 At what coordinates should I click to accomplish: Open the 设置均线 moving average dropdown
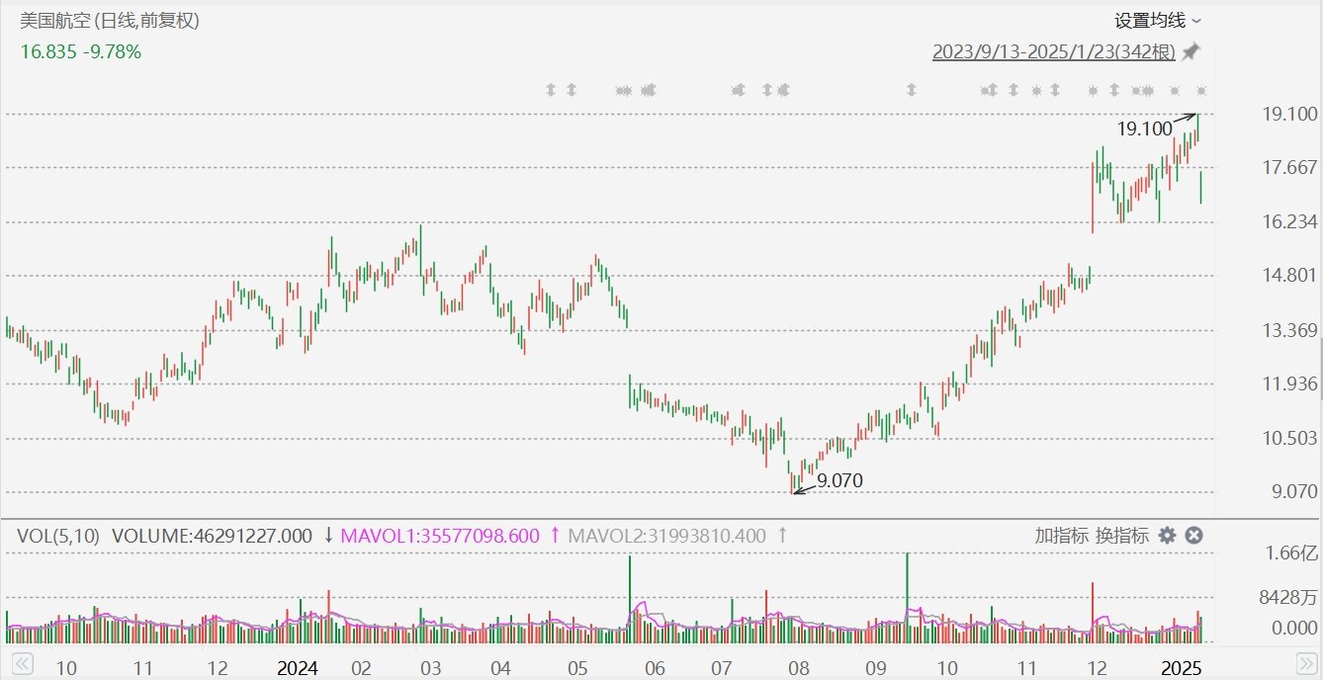(x=1158, y=20)
